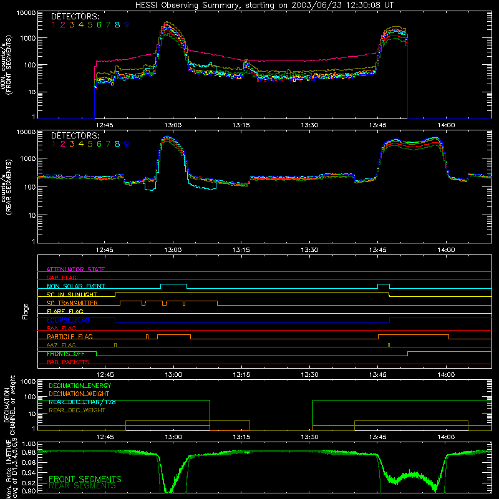Screen dimensions: 499x499
Task: Click yellow detector 4 in rear segments legend
Action: pos(81,144)
